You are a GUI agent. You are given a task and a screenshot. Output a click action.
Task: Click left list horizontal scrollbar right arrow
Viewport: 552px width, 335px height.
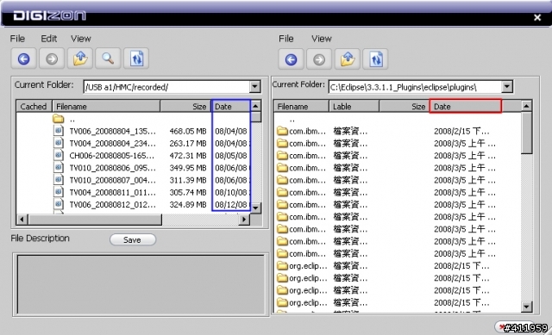(x=244, y=220)
